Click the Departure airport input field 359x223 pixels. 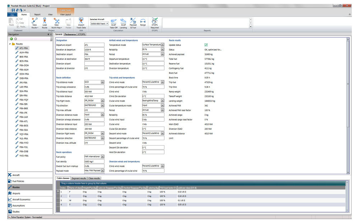(95, 45)
